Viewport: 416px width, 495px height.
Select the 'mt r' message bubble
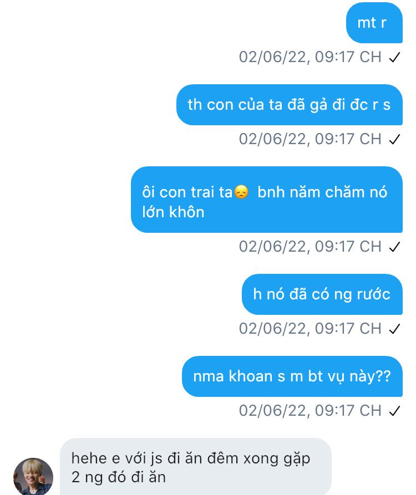[374, 23]
